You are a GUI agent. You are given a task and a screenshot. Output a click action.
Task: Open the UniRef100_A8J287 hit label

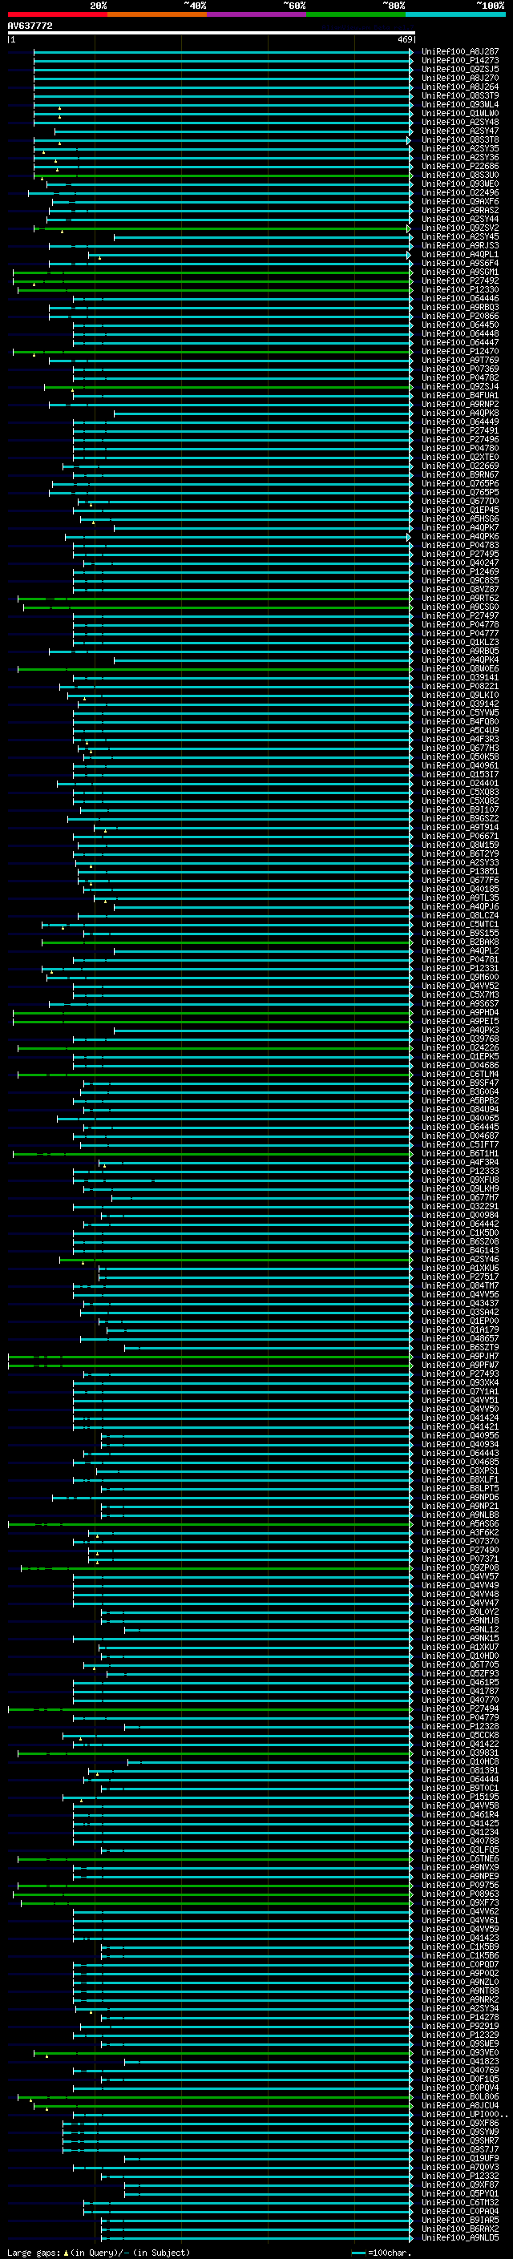tap(460, 52)
